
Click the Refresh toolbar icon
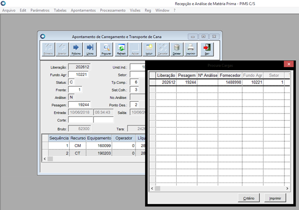[121, 50]
